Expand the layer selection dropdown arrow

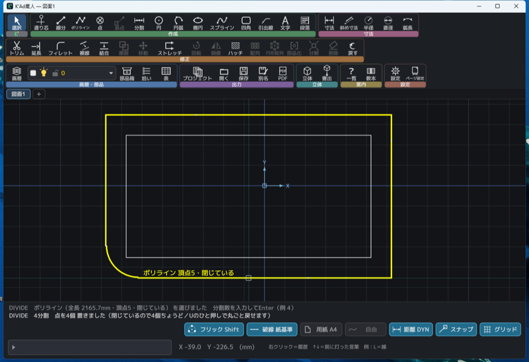click(x=111, y=73)
